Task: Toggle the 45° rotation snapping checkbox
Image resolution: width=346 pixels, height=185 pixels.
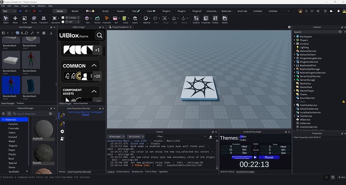Action: [x=63, y=22]
